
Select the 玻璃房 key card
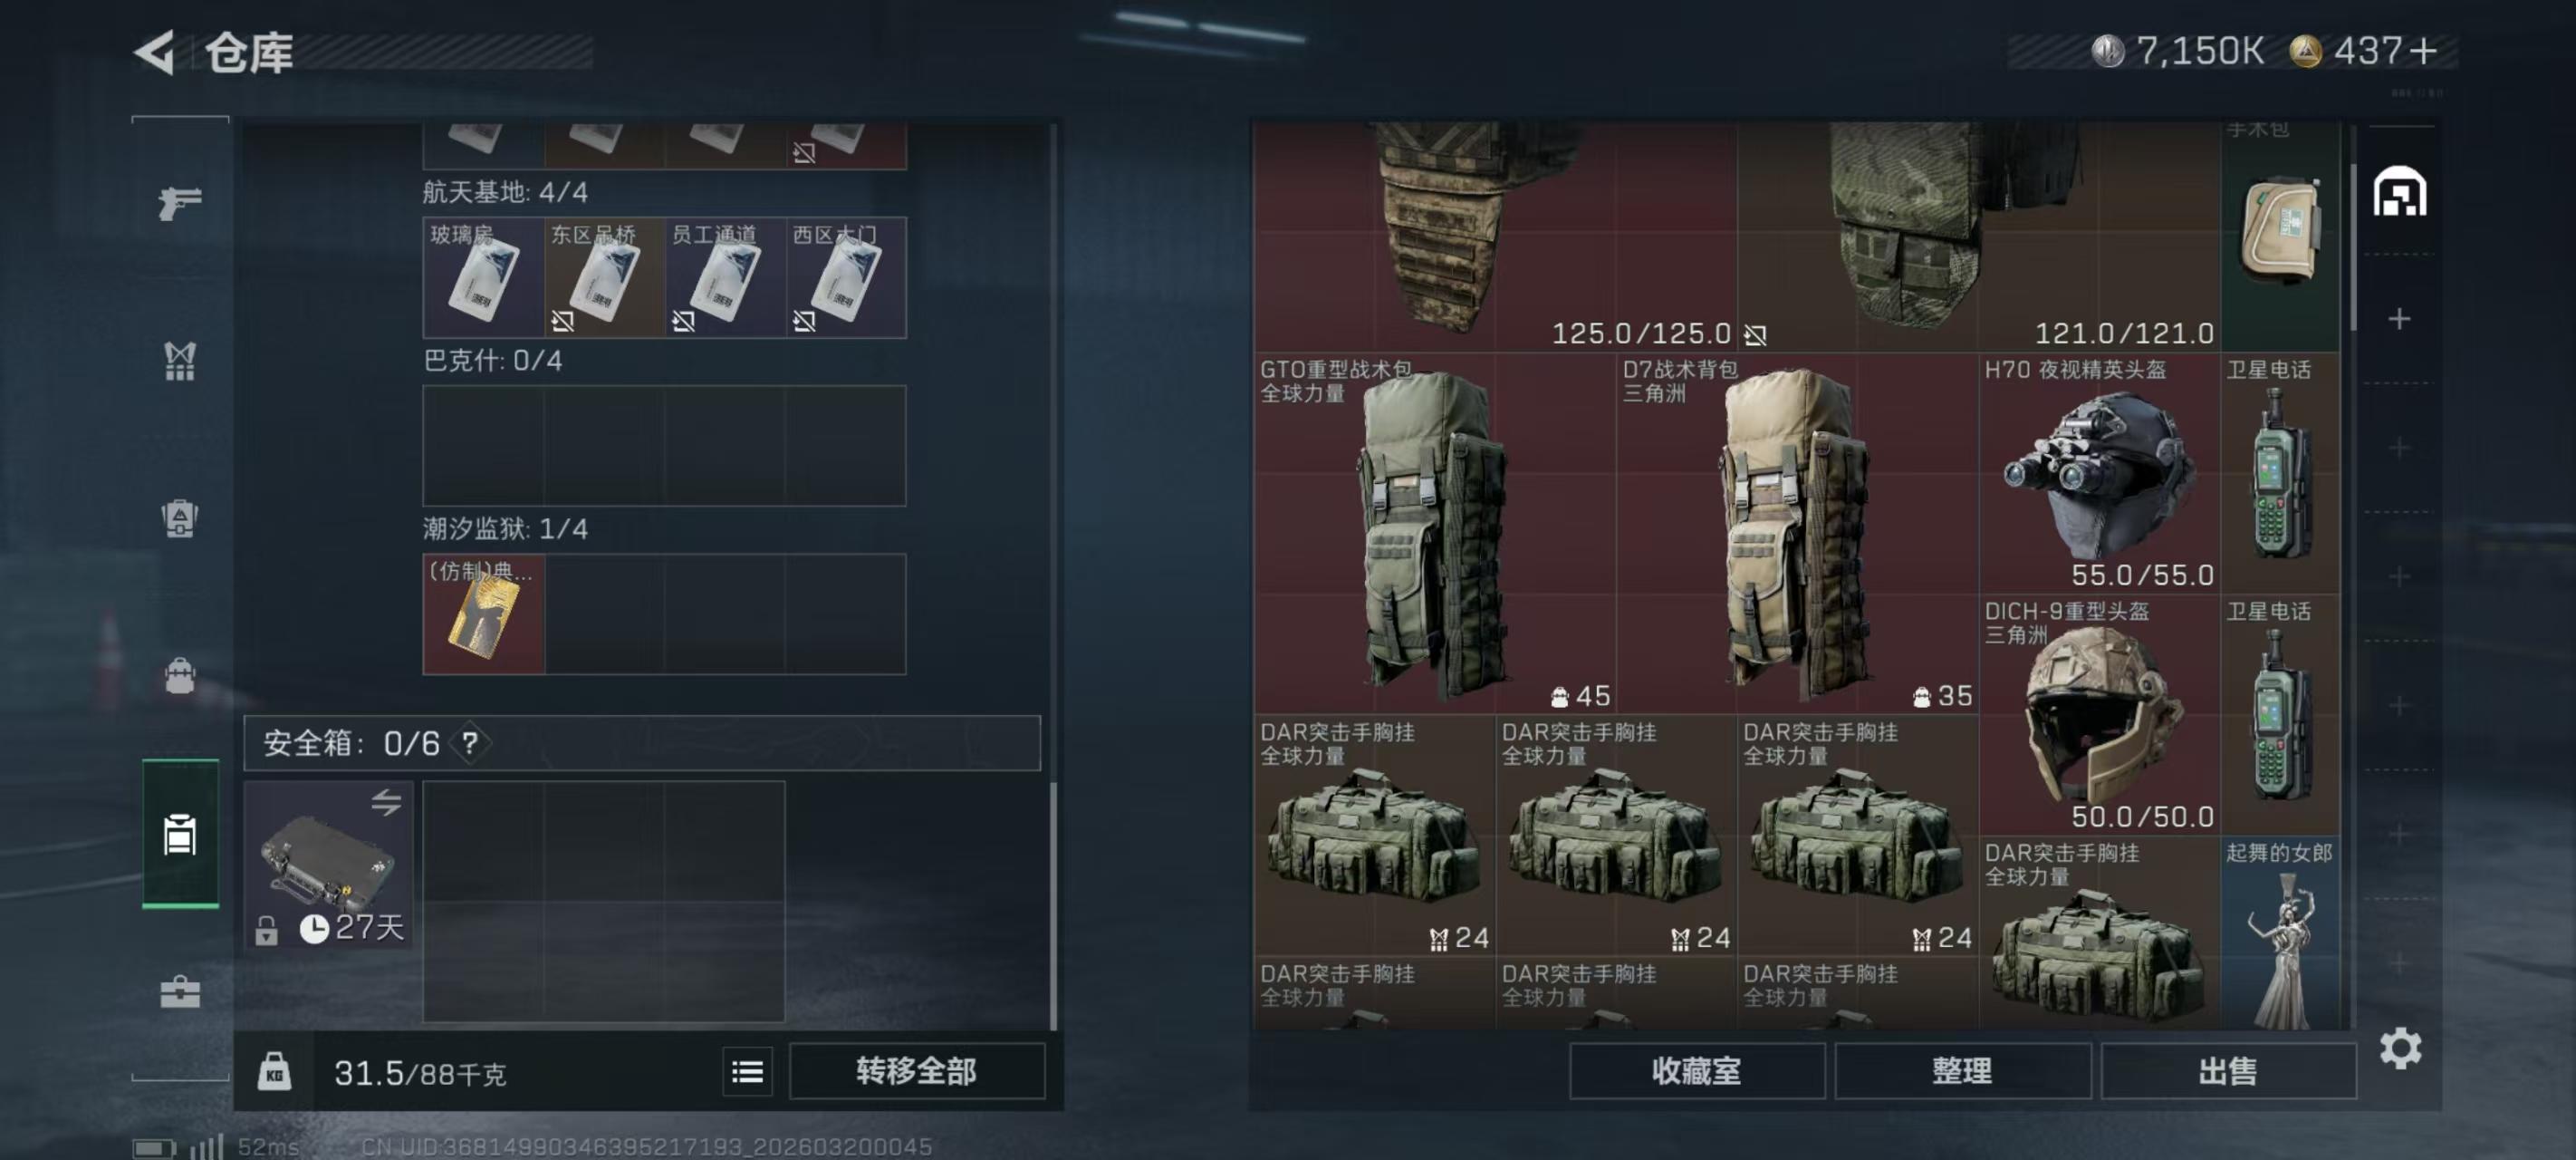coord(484,277)
